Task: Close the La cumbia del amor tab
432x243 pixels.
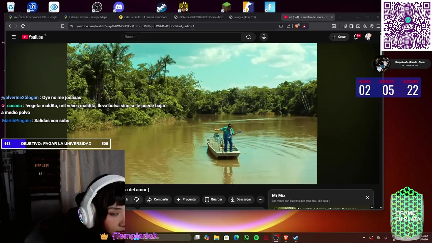Action: tap(331, 17)
